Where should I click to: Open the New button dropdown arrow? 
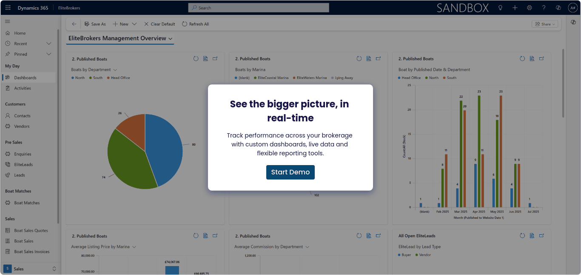tap(134, 24)
